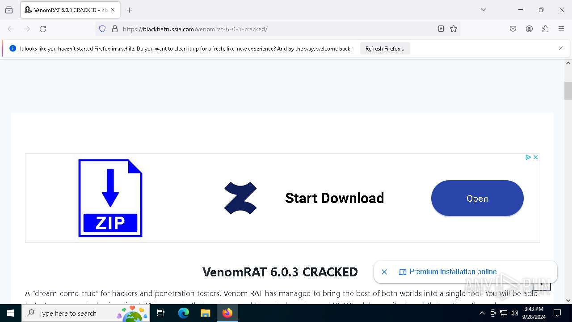The image size is (572, 322).
Task: Expand the list all tabs chevron
Action: point(483,10)
